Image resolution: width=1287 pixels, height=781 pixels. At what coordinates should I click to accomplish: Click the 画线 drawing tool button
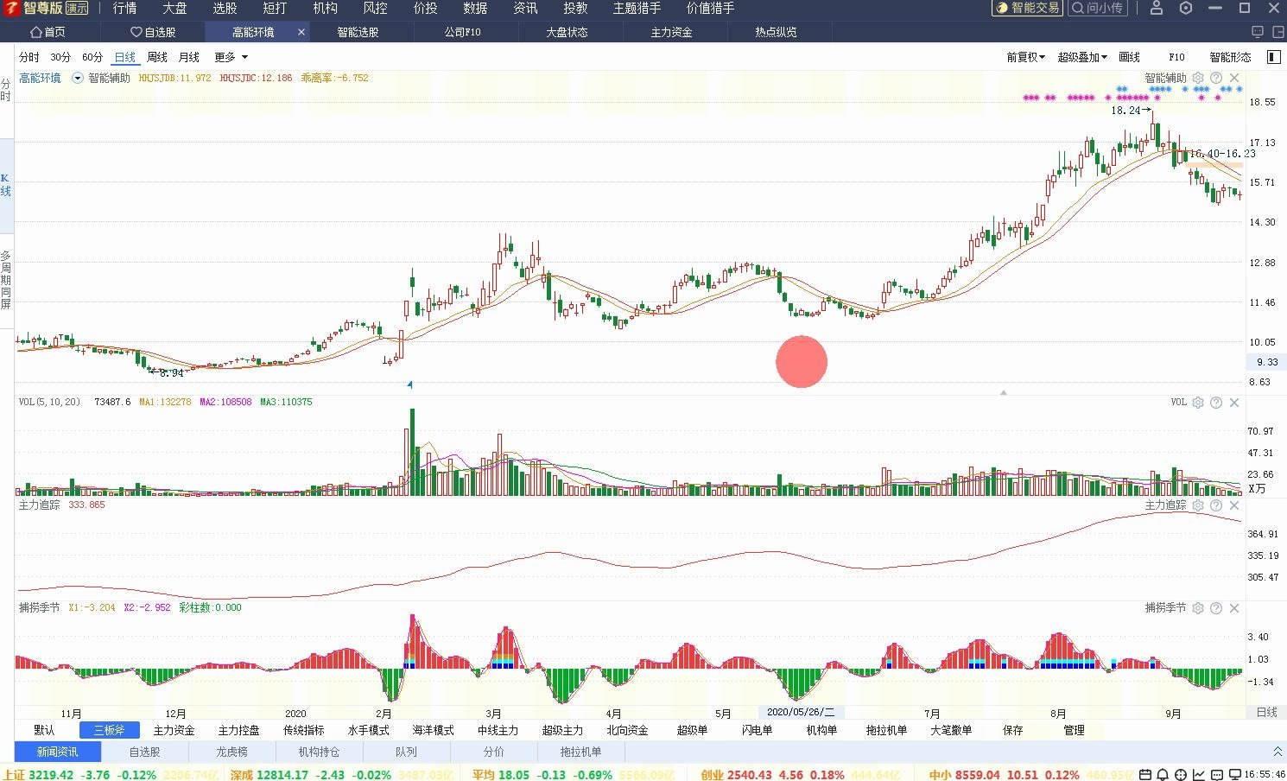click(x=1129, y=57)
